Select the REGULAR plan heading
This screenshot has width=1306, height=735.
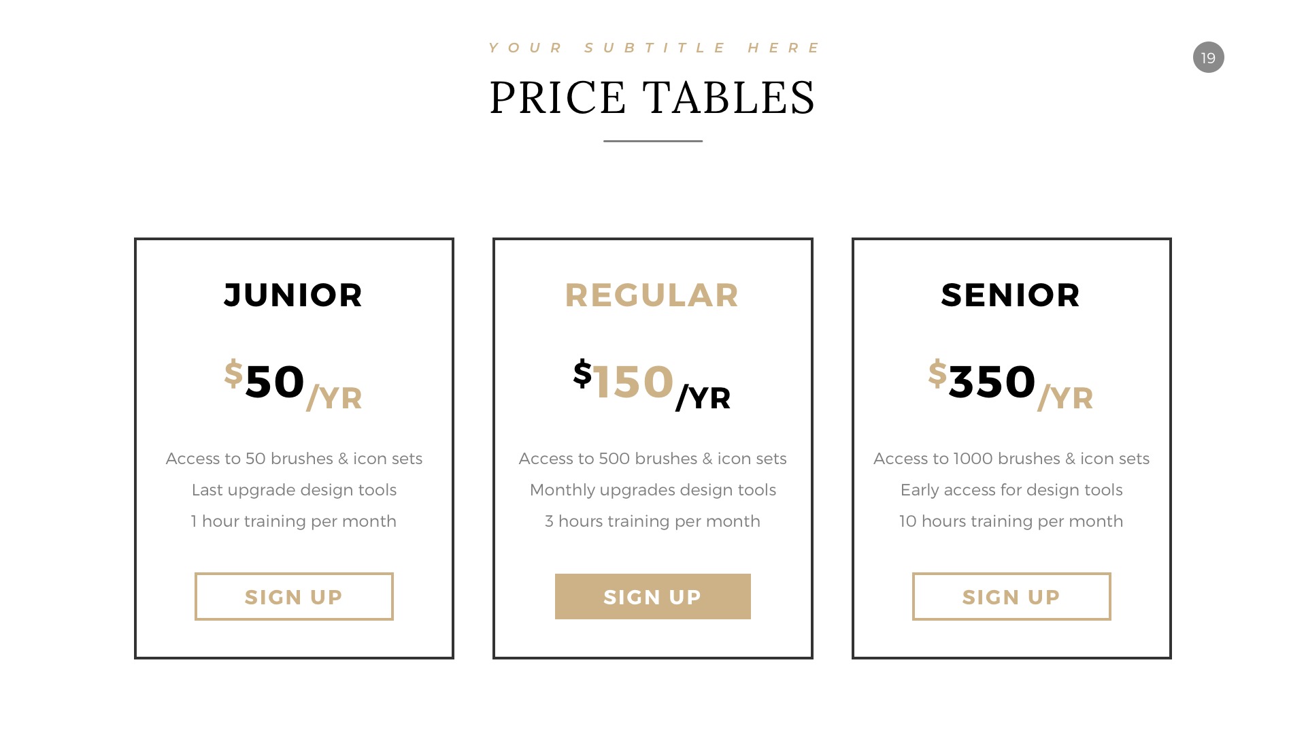[652, 295]
